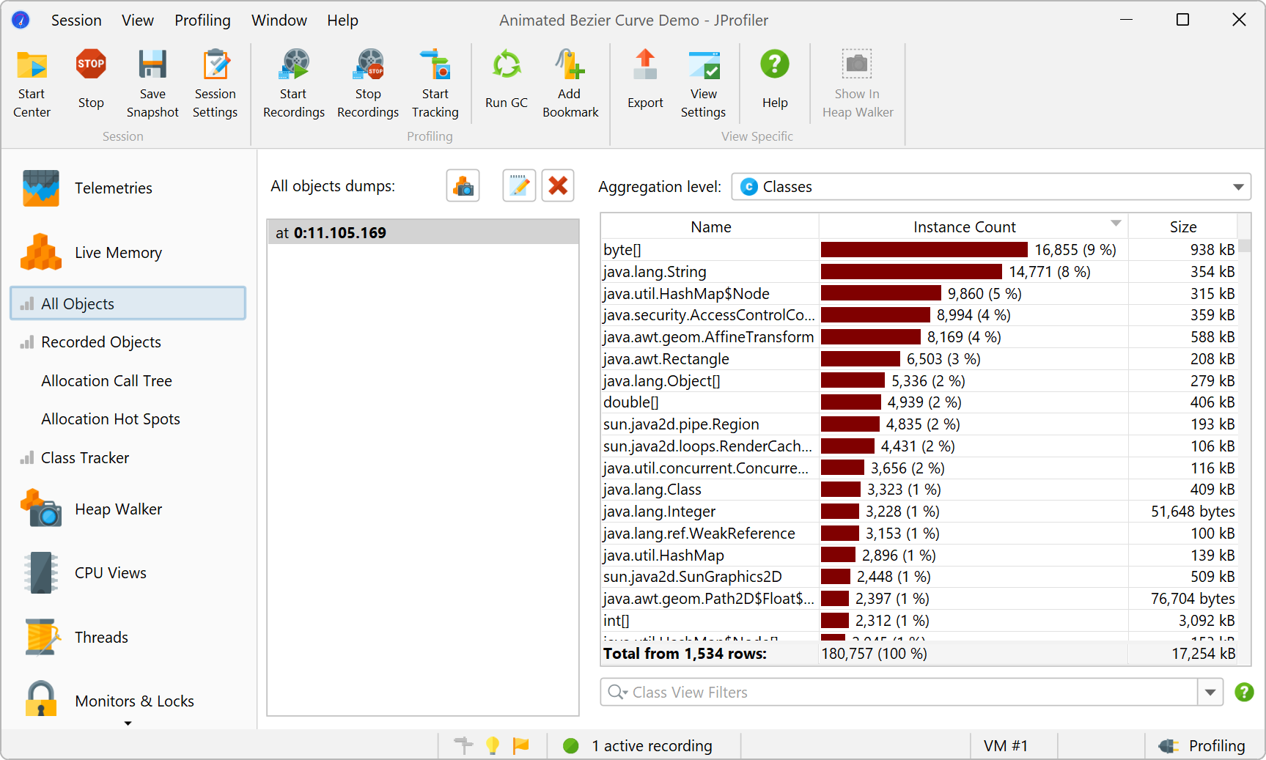Image resolution: width=1266 pixels, height=760 pixels.
Task: Click the VM #1 status entry
Action: (1005, 746)
